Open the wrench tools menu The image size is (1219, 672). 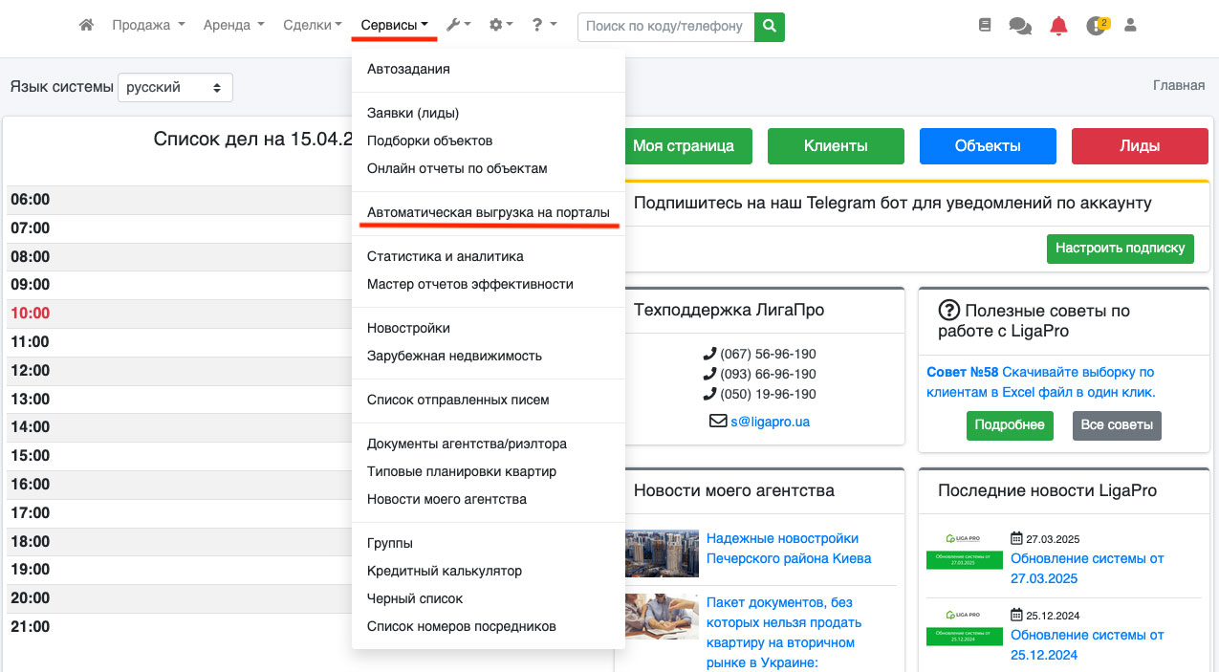458,26
